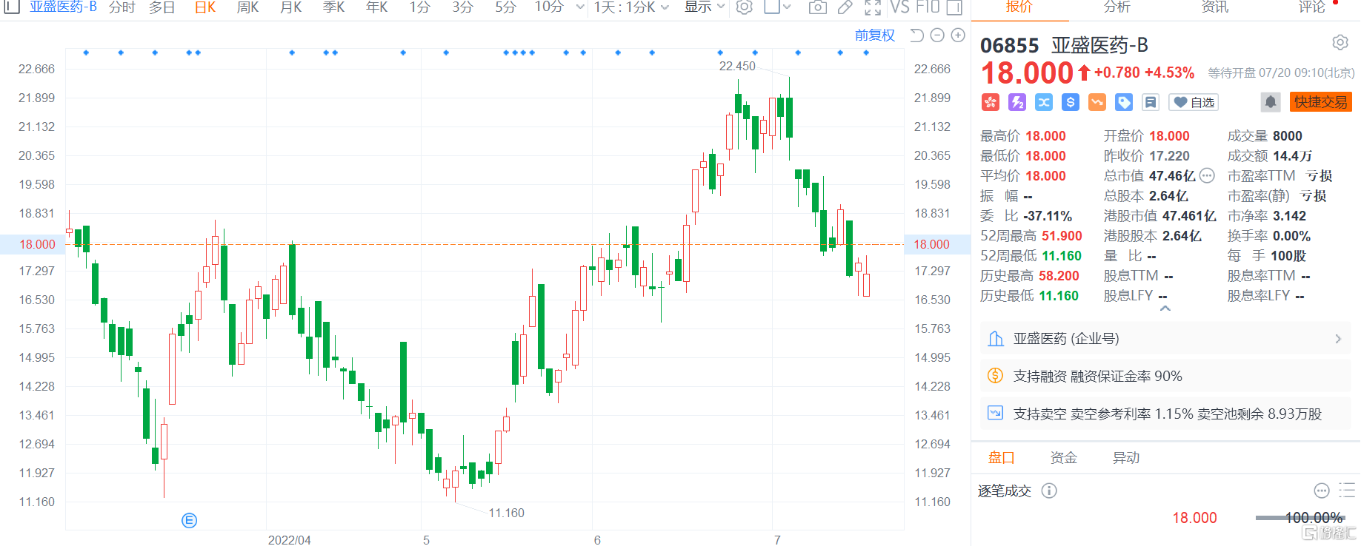
Task: Click the 18.000 price label on left axis
Action: (x=37, y=244)
